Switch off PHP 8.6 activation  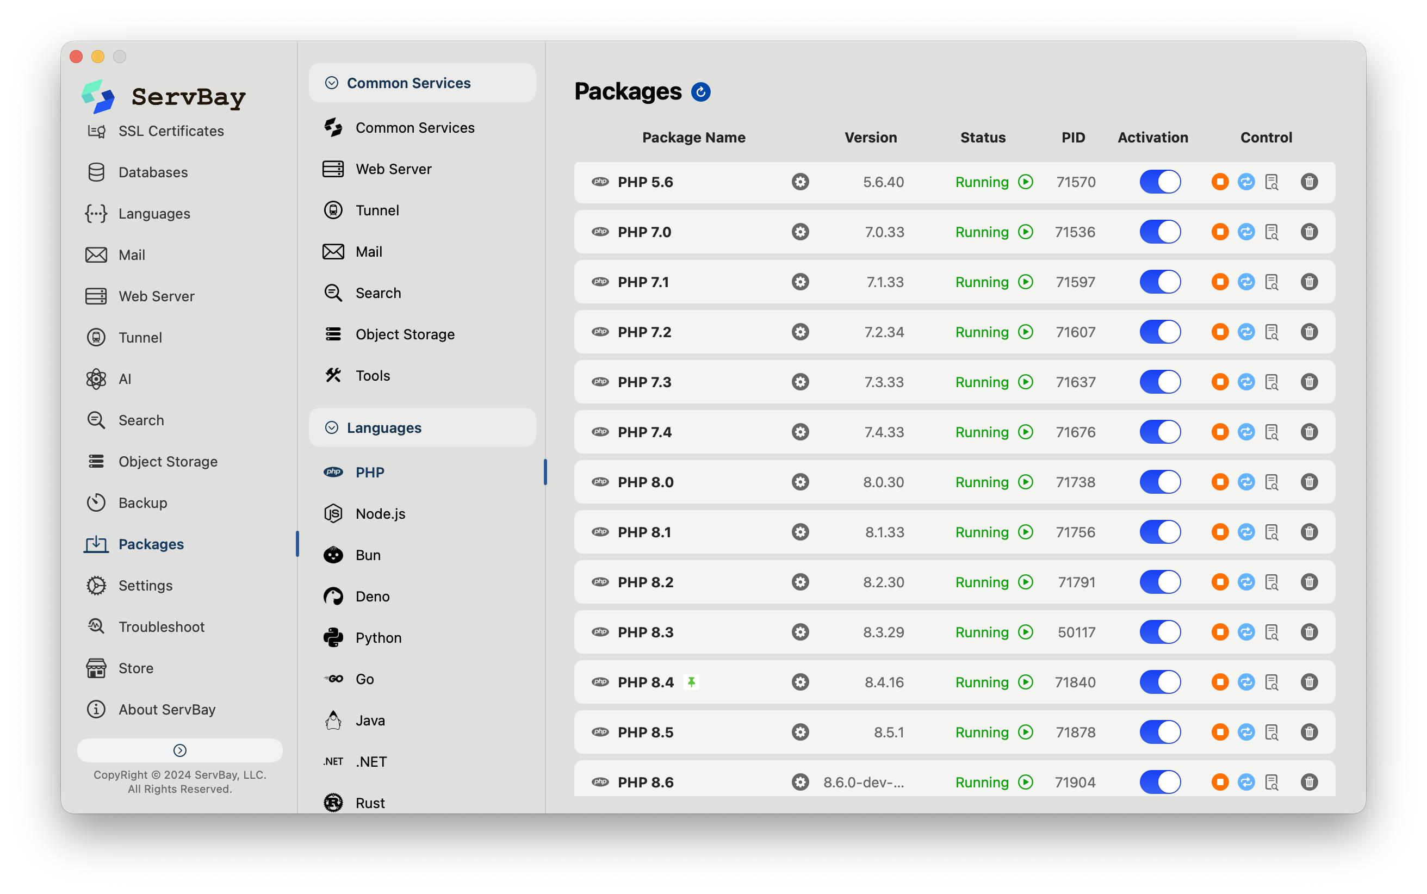coord(1160,782)
